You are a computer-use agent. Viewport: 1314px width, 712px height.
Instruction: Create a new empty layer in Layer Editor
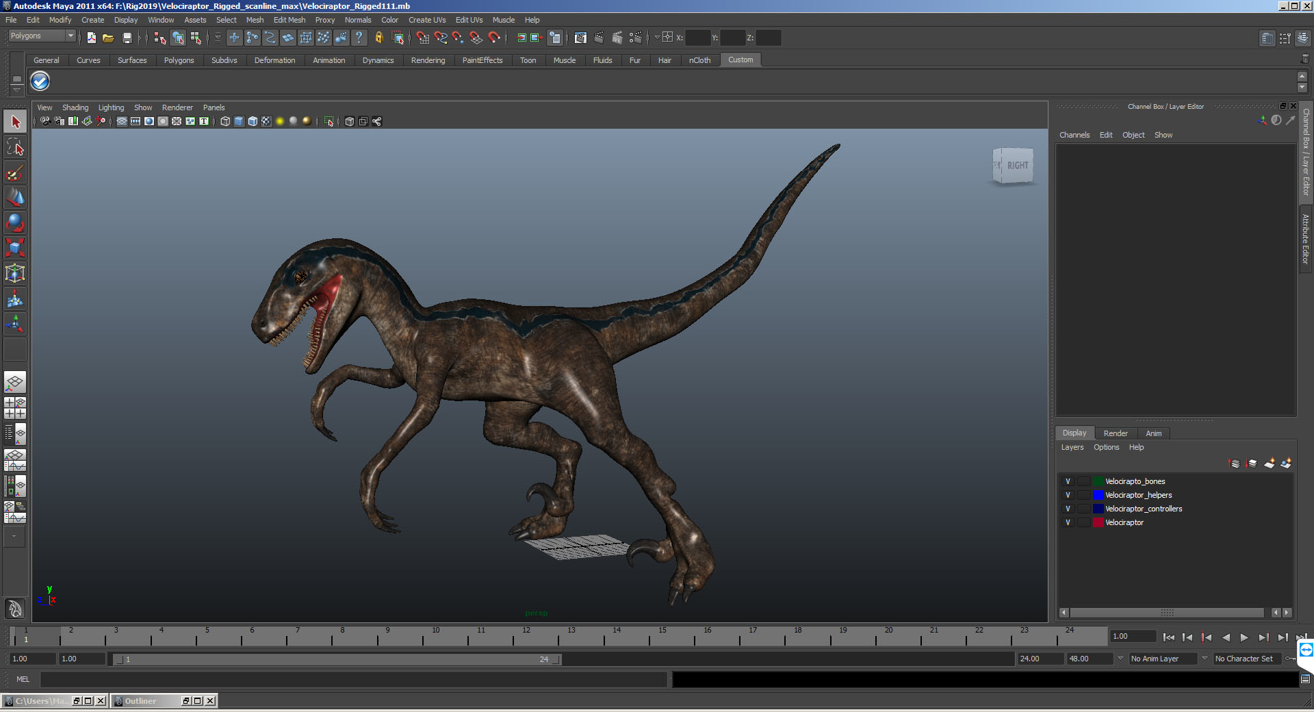[x=1270, y=463]
